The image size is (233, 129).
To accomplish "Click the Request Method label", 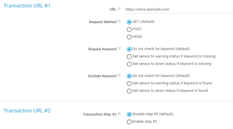I will coord(103,22).
